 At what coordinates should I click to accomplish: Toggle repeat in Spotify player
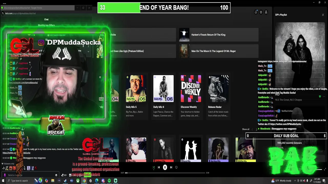176,167
